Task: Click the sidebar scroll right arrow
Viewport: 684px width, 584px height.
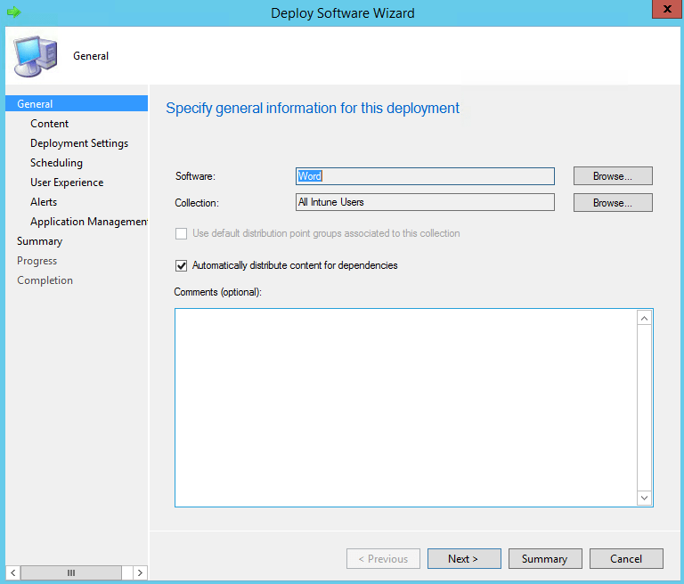Action: pyautogui.click(x=140, y=572)
